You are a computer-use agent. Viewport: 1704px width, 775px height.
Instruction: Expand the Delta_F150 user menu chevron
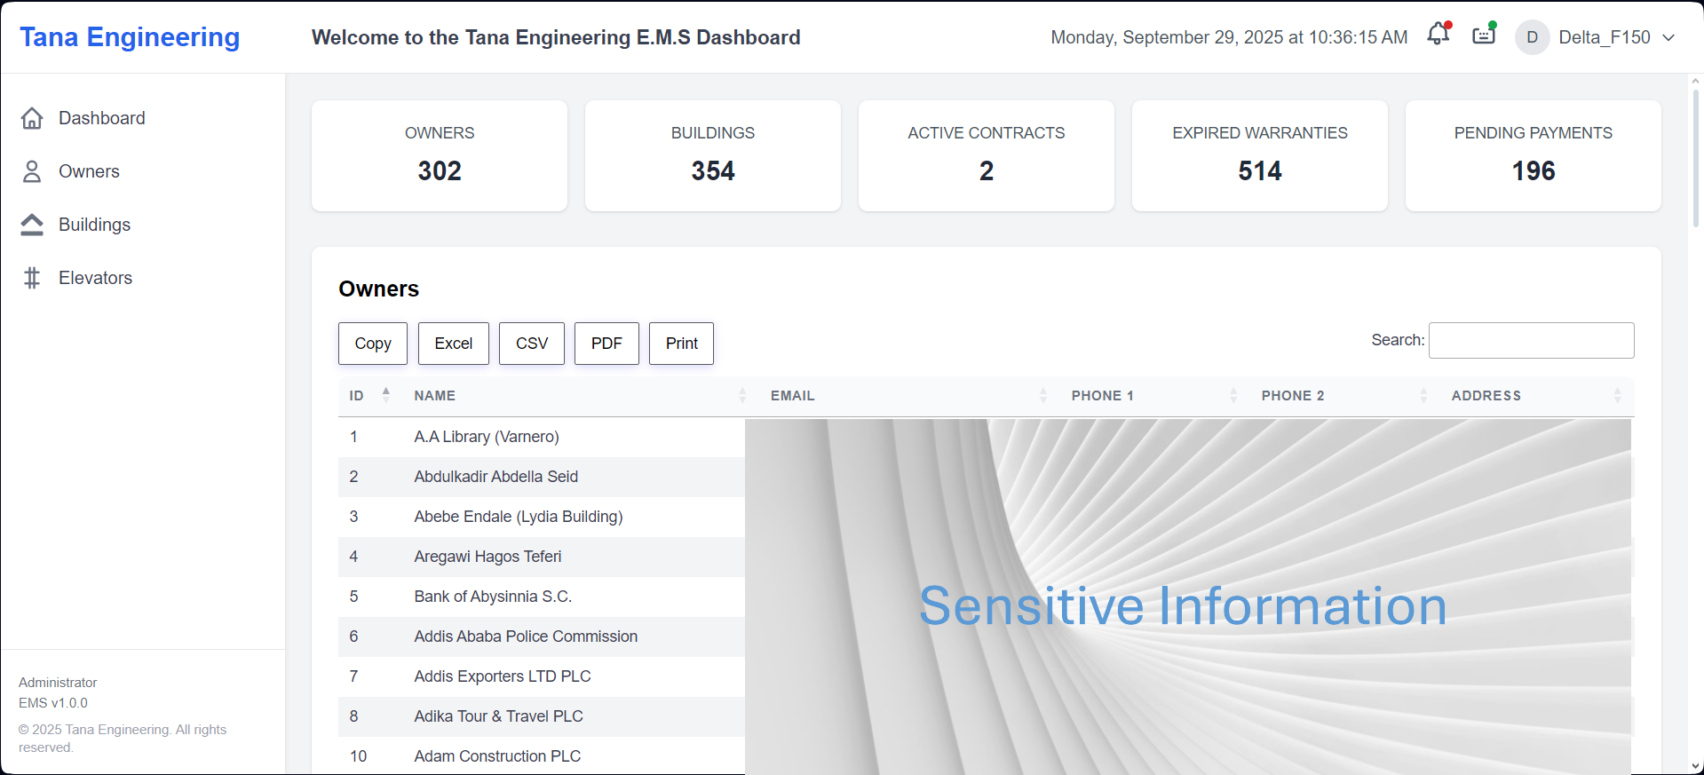[x=1668, y=37]
